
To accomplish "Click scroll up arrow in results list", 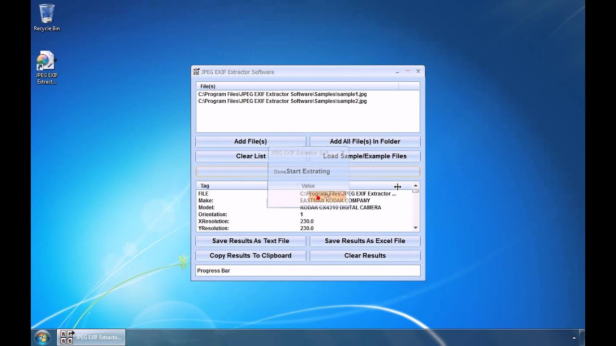I will click(415, 186).
